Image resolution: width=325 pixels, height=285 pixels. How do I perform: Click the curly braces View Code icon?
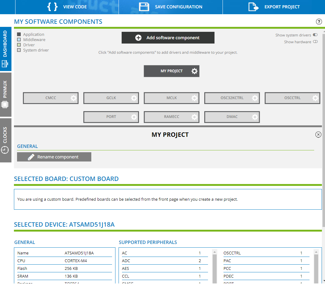[52, 7]
